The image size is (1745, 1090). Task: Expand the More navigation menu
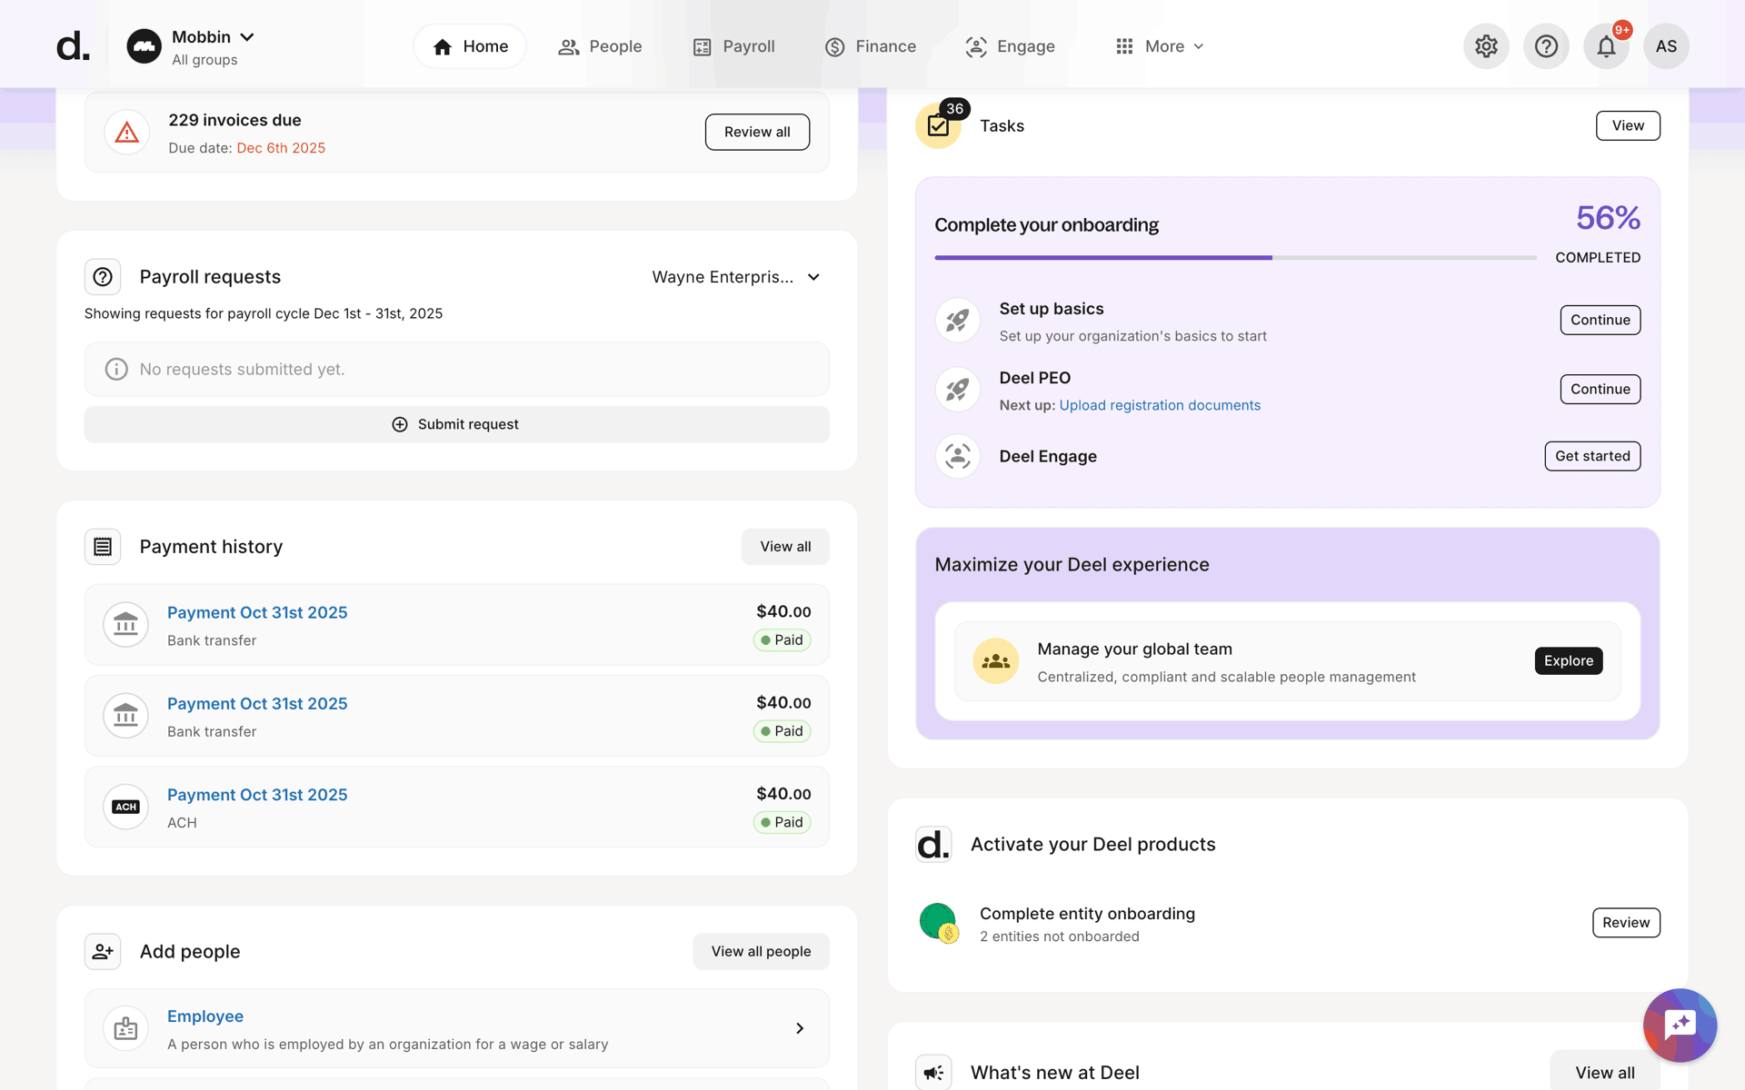point(1160,46)
